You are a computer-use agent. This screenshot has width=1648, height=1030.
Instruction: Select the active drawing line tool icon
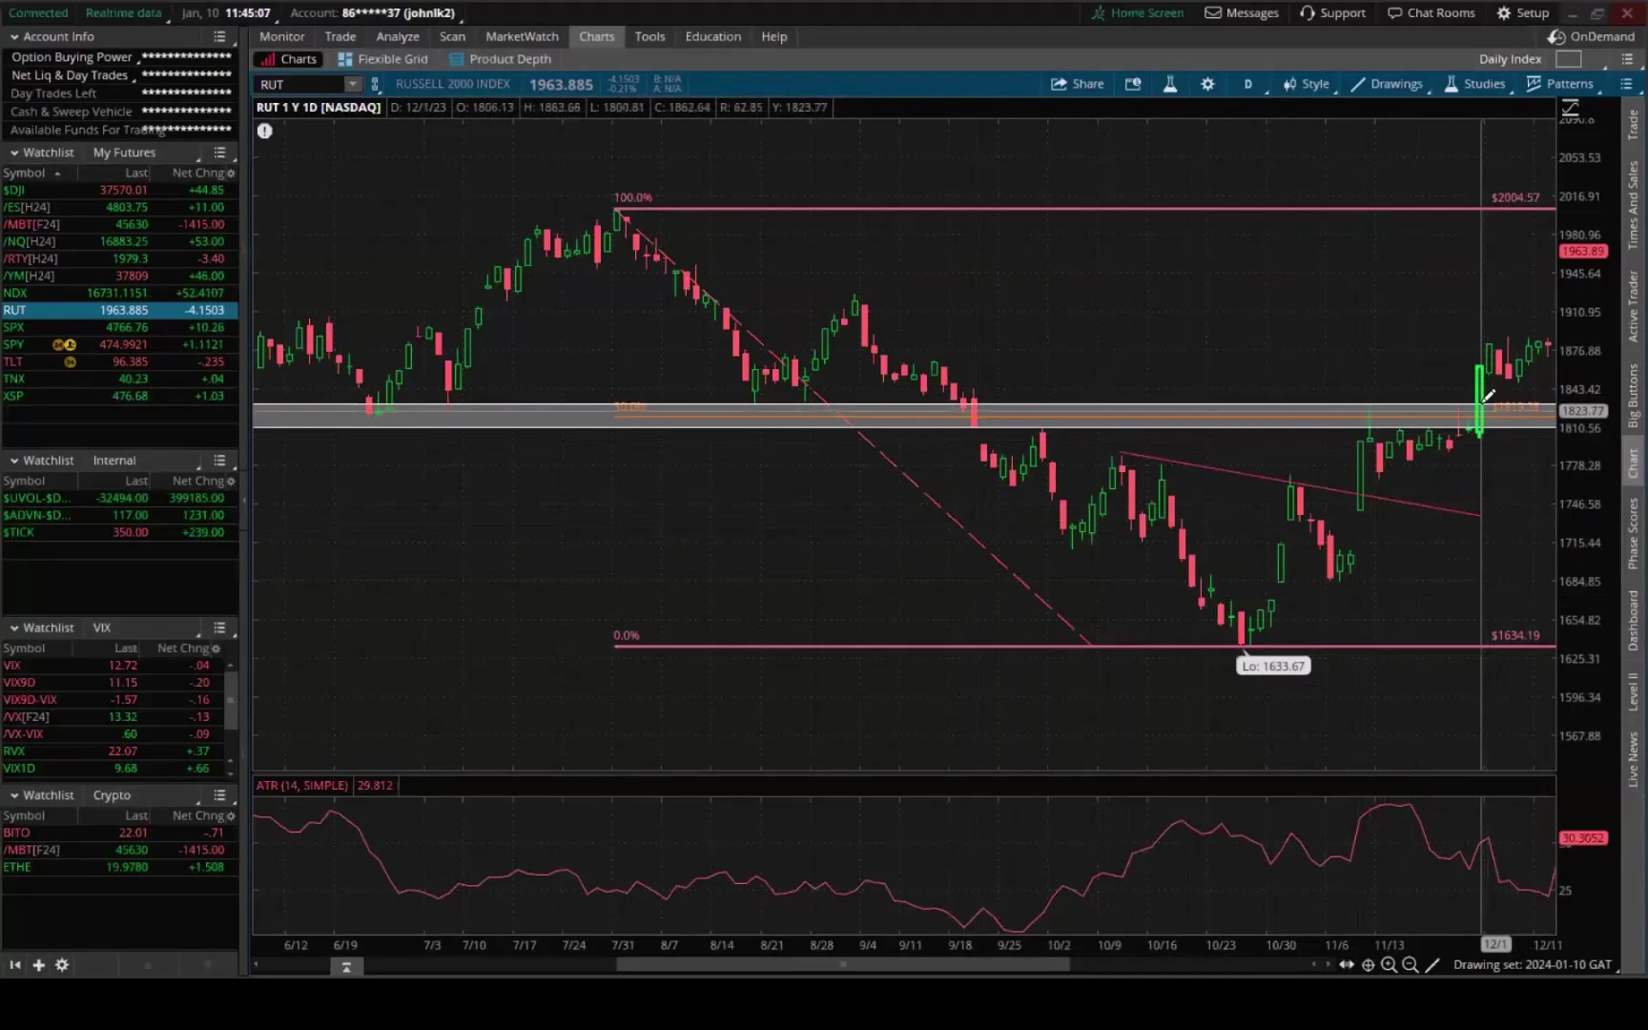point(1432,965)
